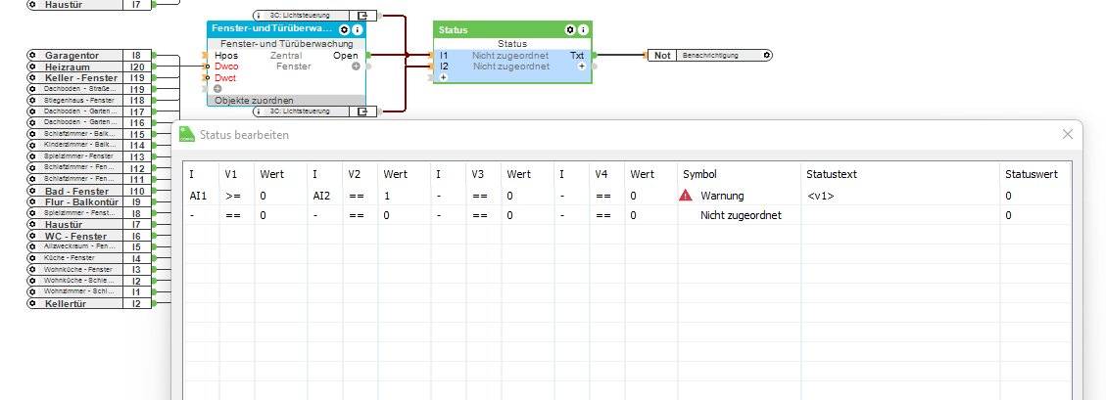Click the I10 connector of Bad - Fenster
The width and height of the screenshot is (1106, 400).
pos(137,191)
